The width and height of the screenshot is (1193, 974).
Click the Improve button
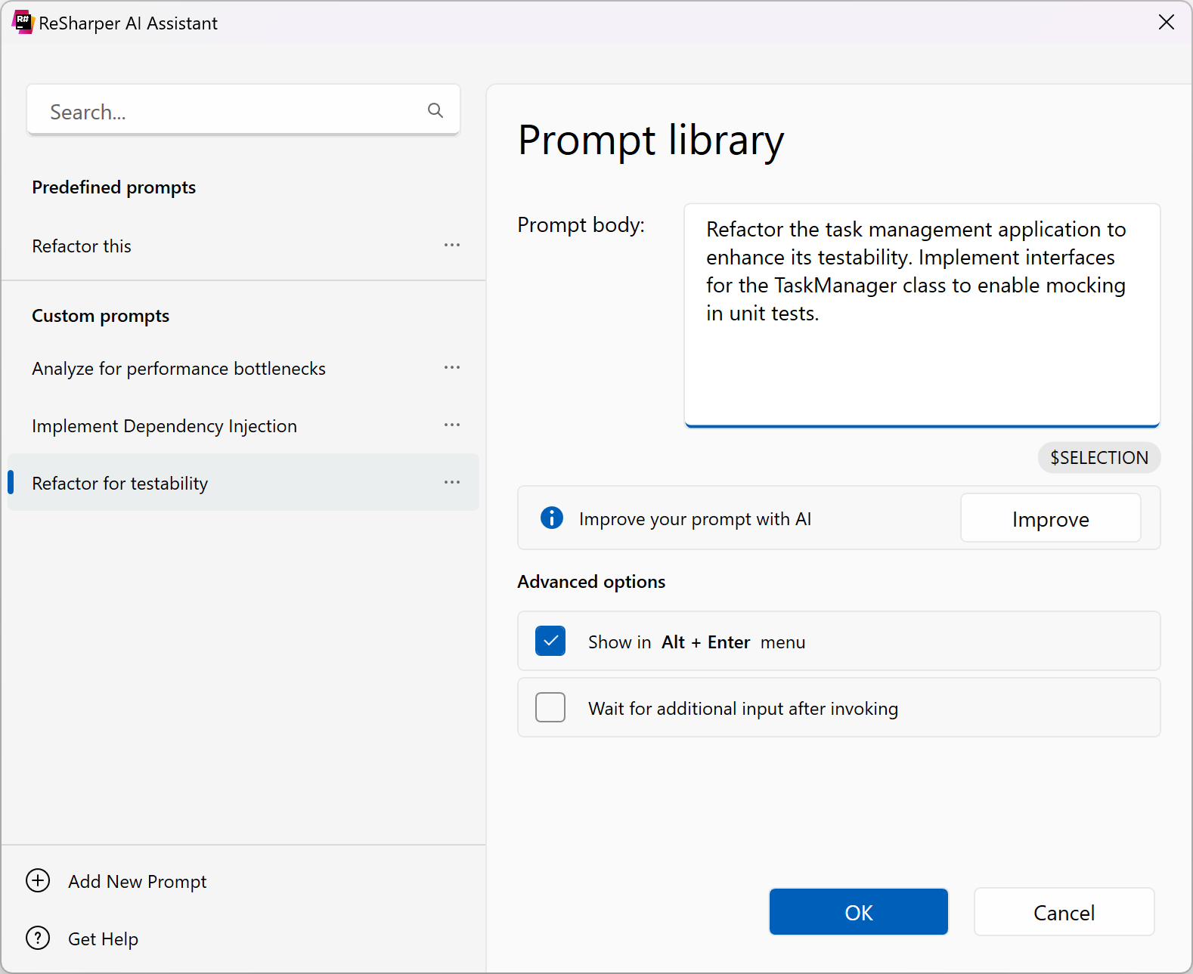click(1051, 518)
